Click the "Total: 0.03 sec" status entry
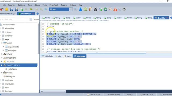Viewport: 172px width, 96px height. [94, 94]
